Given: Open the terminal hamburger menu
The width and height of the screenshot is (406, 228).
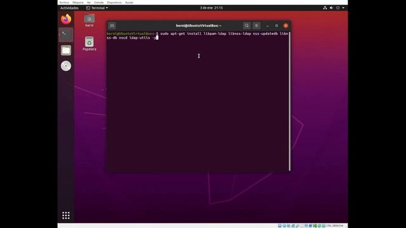Looking at the screenshot, I should tap(256, 25).
